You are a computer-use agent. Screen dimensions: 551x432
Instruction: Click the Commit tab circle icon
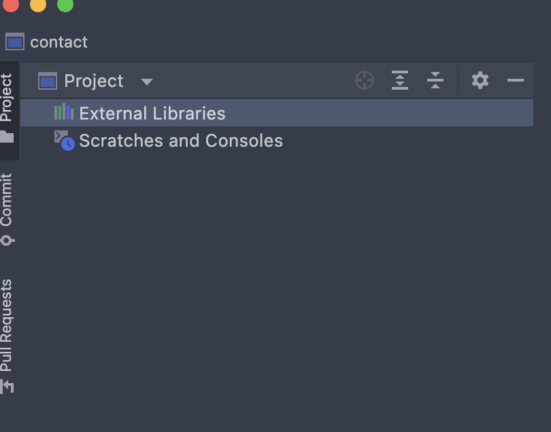pos(7,240)
